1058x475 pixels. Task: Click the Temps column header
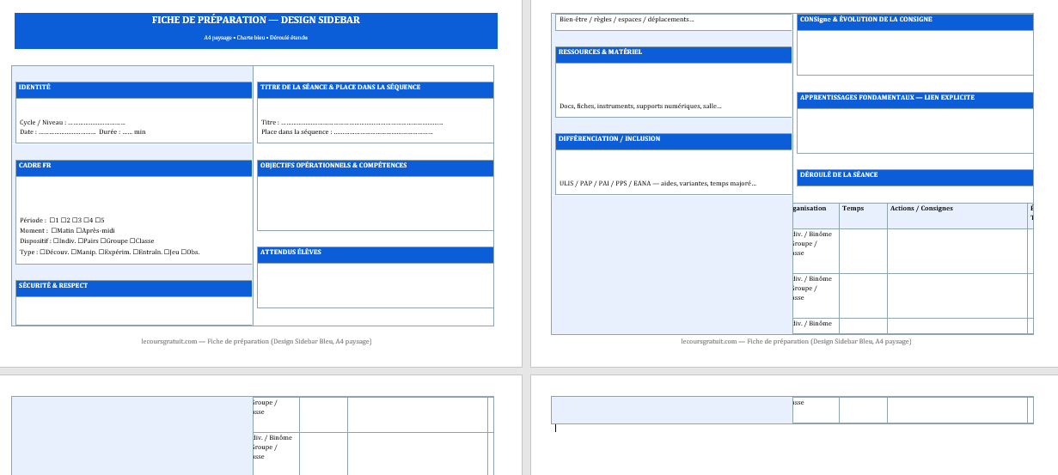pos(853,209)
